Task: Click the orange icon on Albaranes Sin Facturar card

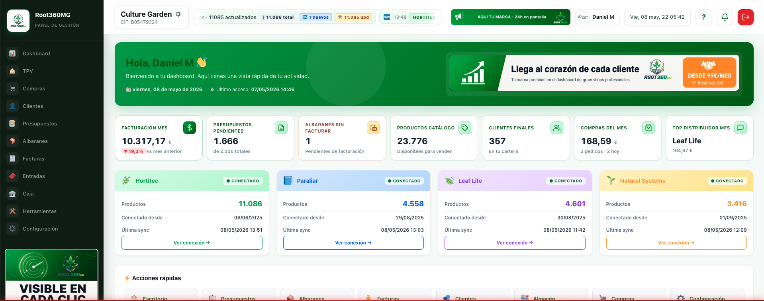Action: 373,128
